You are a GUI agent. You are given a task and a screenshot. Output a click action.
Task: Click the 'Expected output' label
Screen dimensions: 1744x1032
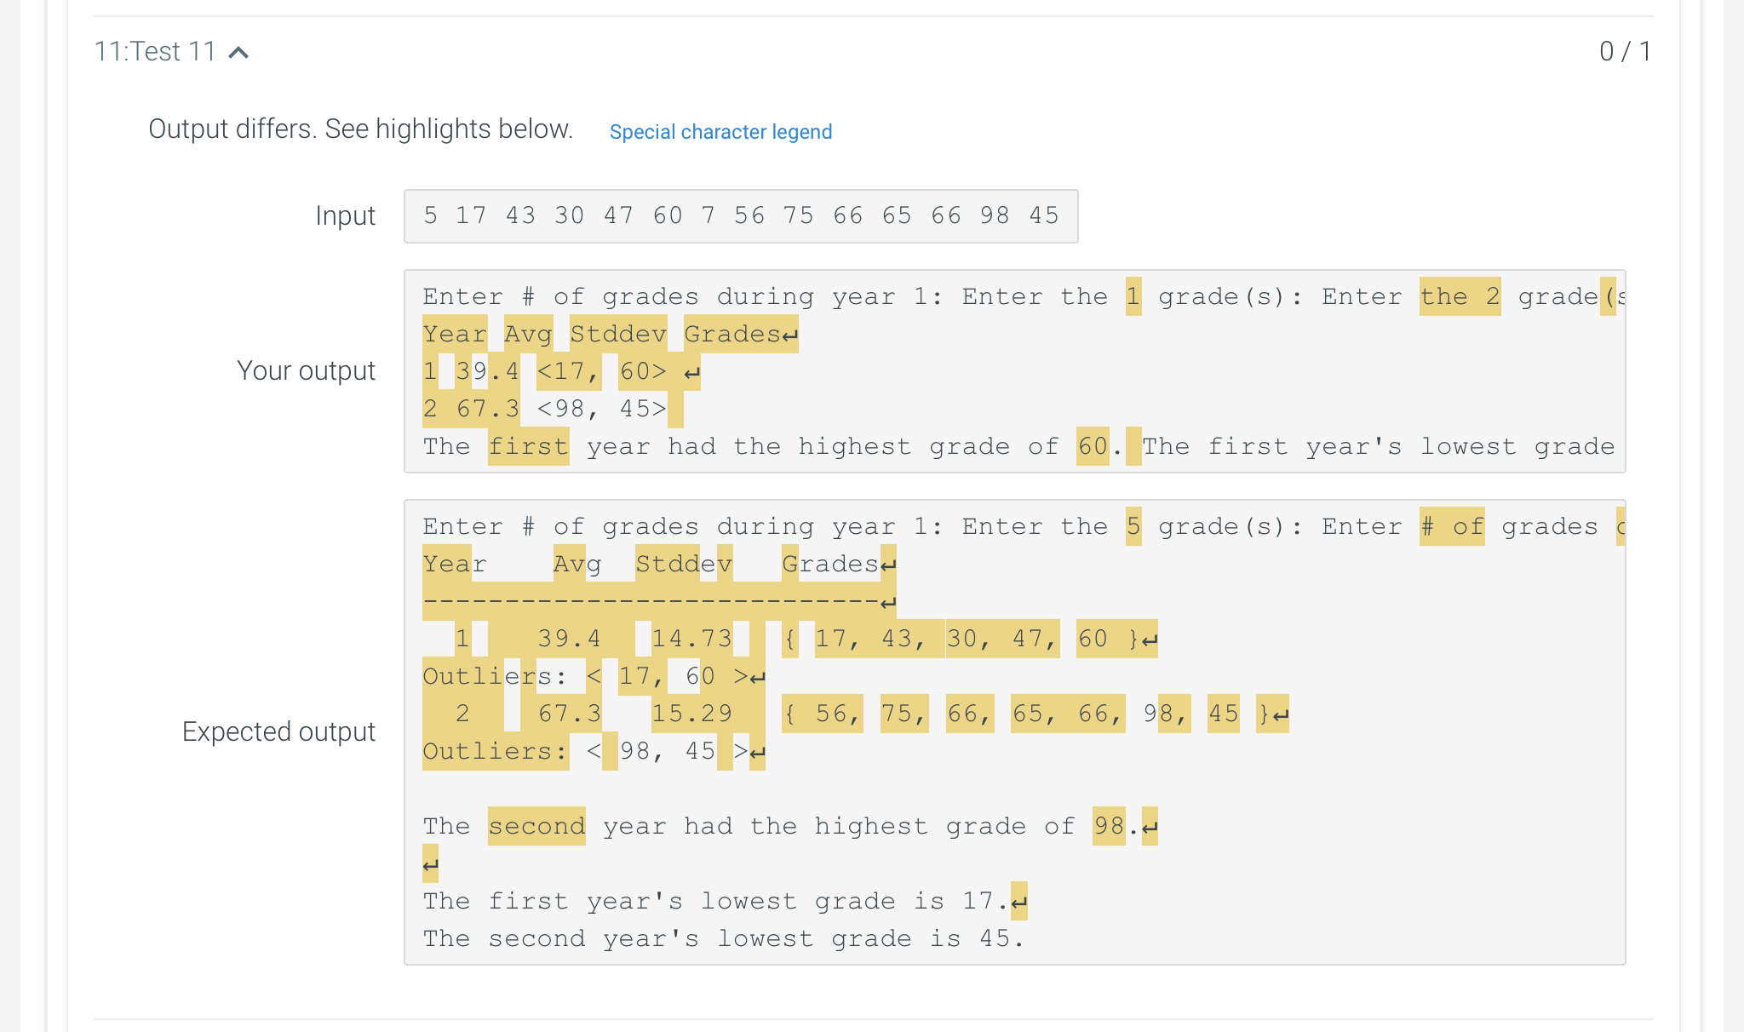point(278,732)
